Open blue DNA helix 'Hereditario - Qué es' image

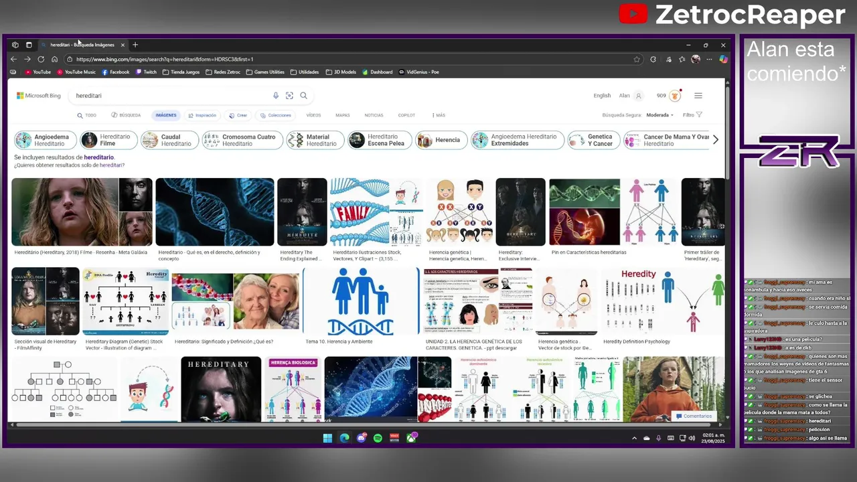(x=214, y=212)
